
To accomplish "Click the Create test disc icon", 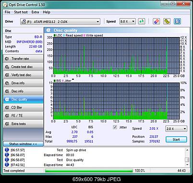I will click(x=7, y=67).
